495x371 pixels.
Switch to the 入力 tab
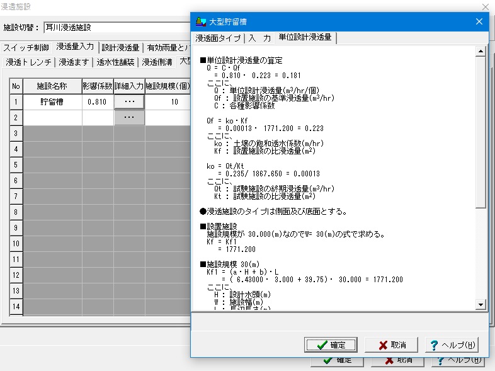[x=259, y=38]
